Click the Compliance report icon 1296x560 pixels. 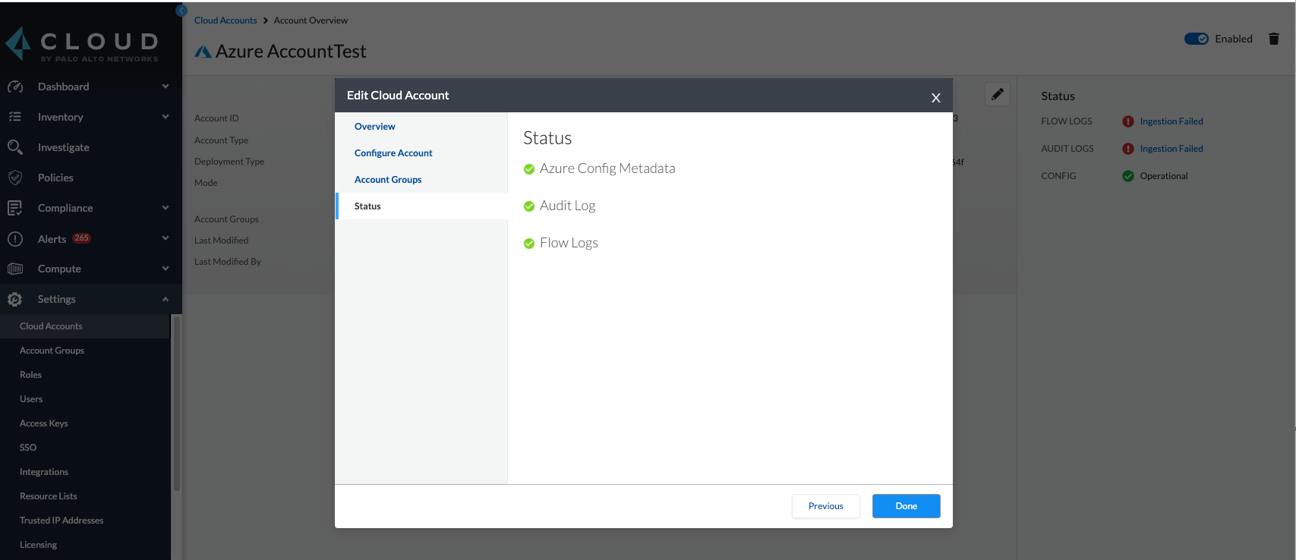[x=15, y=208]
